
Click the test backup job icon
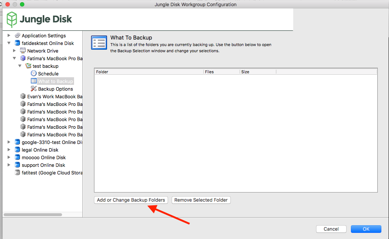tap(28, 66)
